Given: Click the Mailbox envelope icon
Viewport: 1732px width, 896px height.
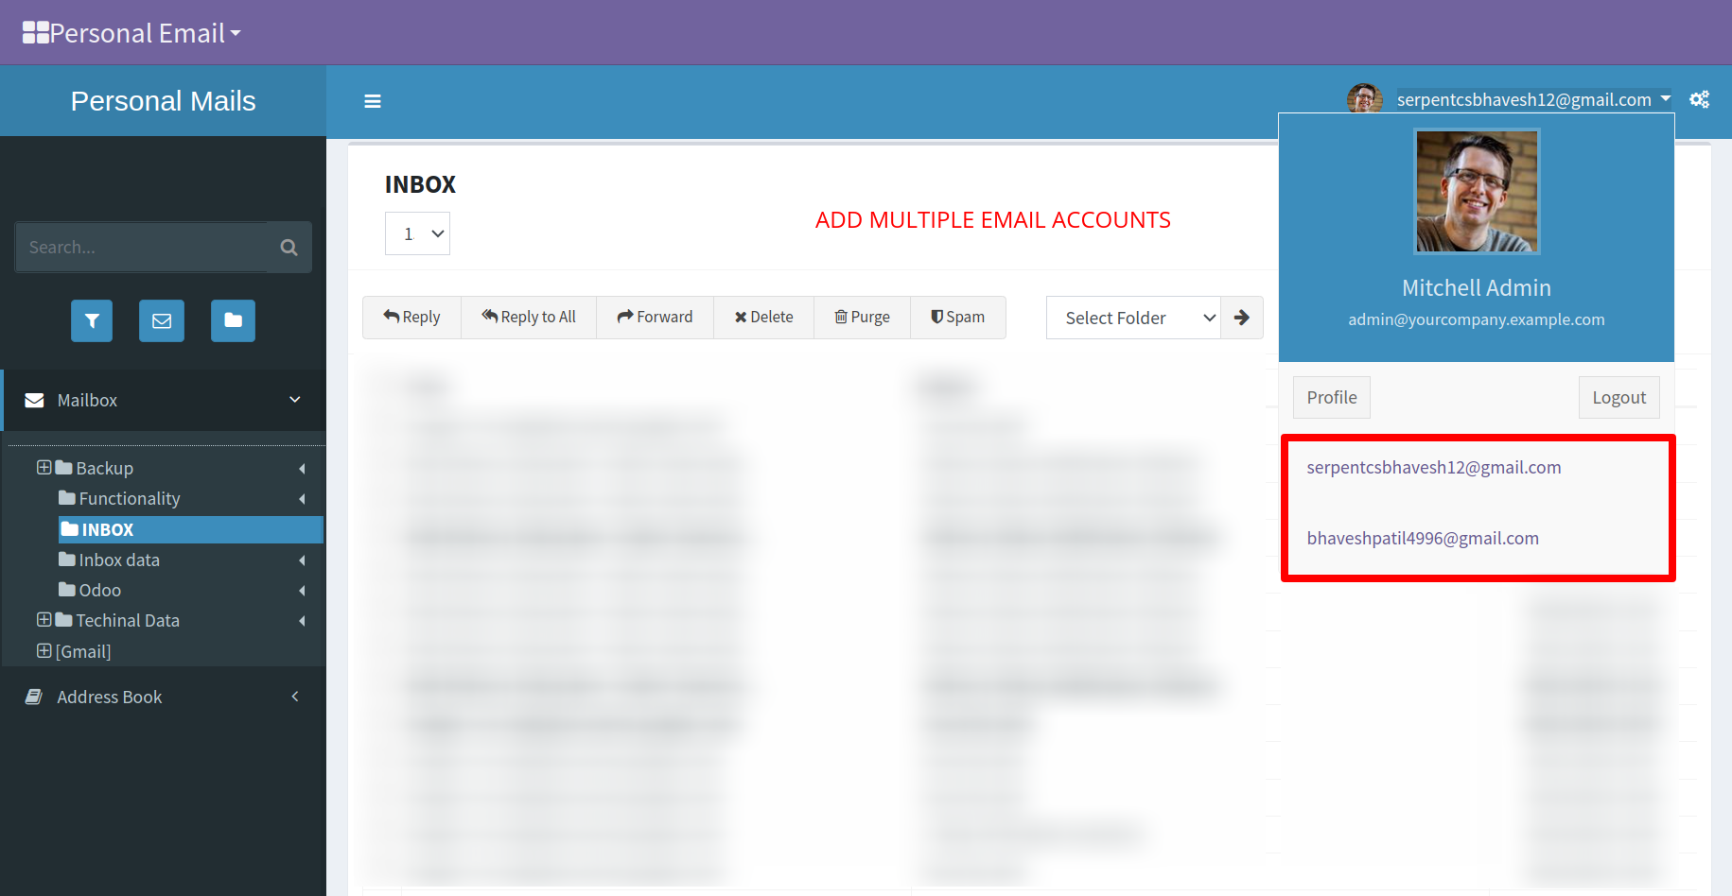Looking at the screenshot, I should [x=34, y=400].
